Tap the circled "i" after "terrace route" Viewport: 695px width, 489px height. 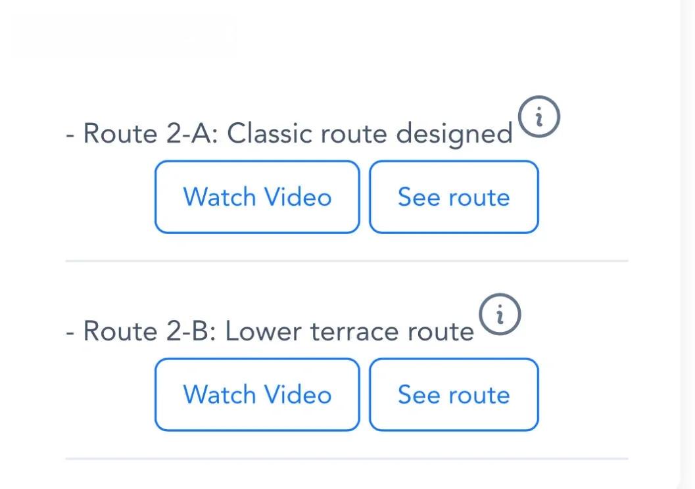tap(500, 314)
